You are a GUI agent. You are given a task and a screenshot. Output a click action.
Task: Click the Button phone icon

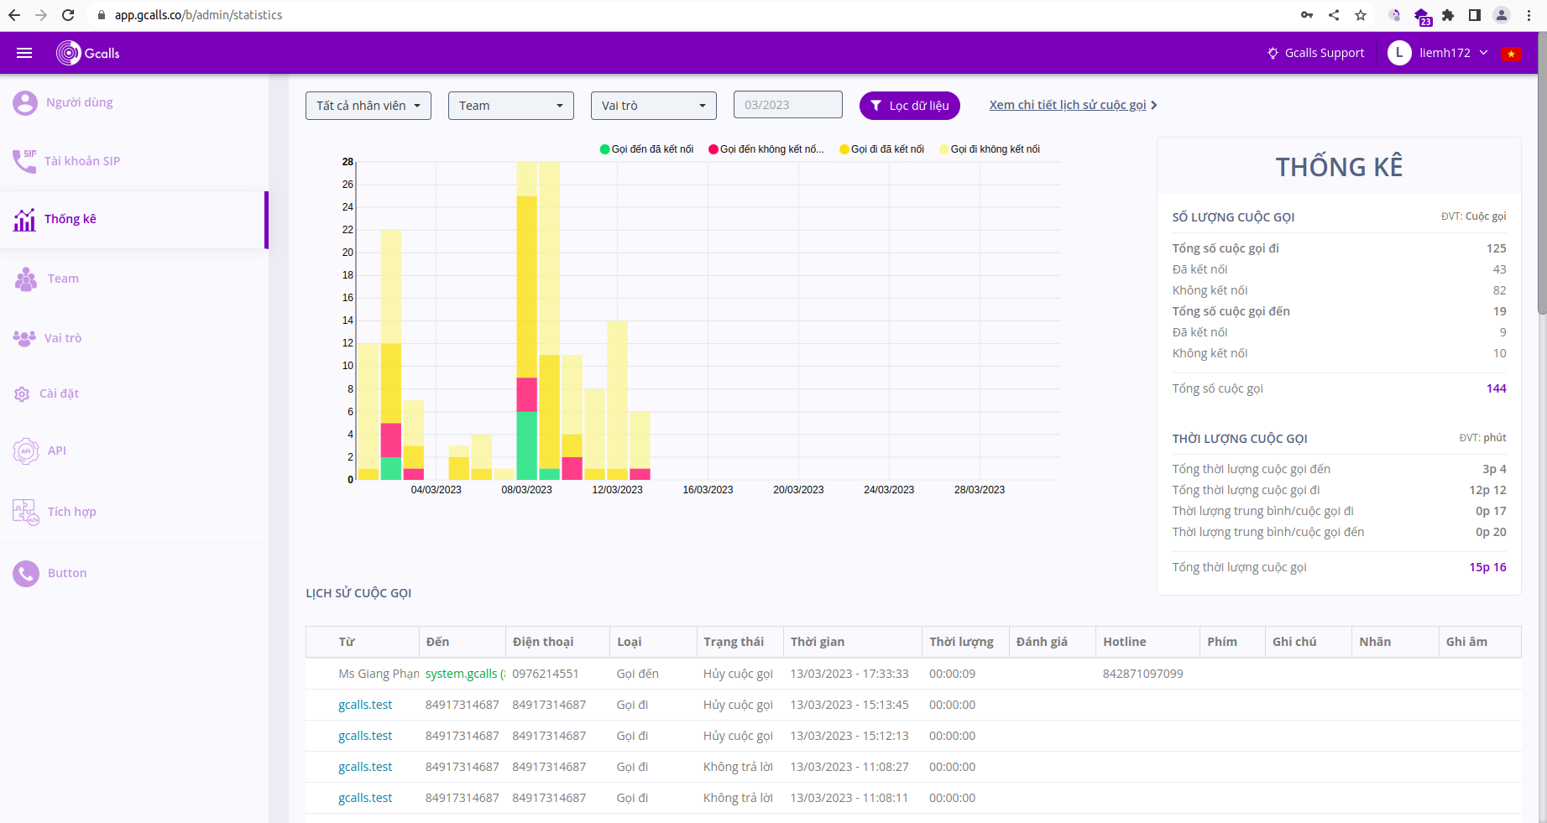click(25, 573)
